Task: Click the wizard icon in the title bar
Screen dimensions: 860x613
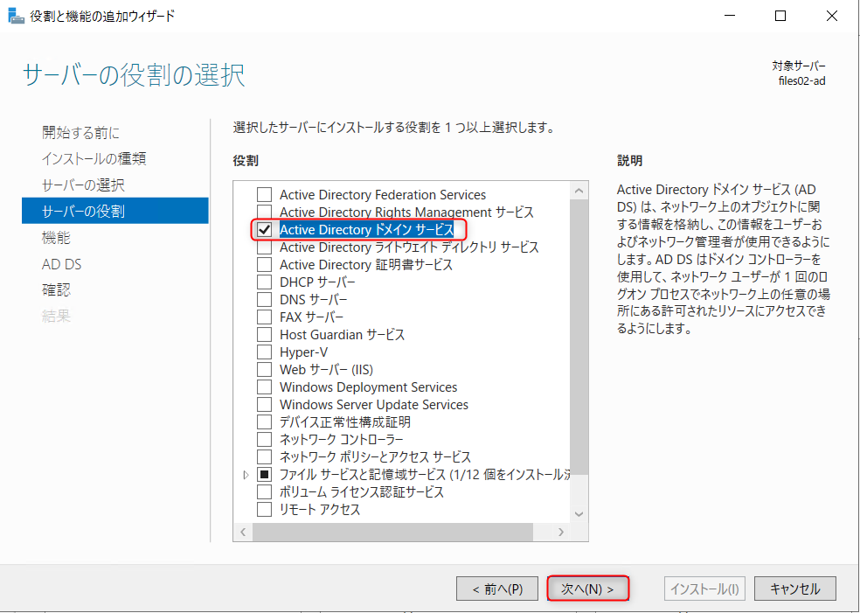Action: pyautogui.click(x=16, y=16)
